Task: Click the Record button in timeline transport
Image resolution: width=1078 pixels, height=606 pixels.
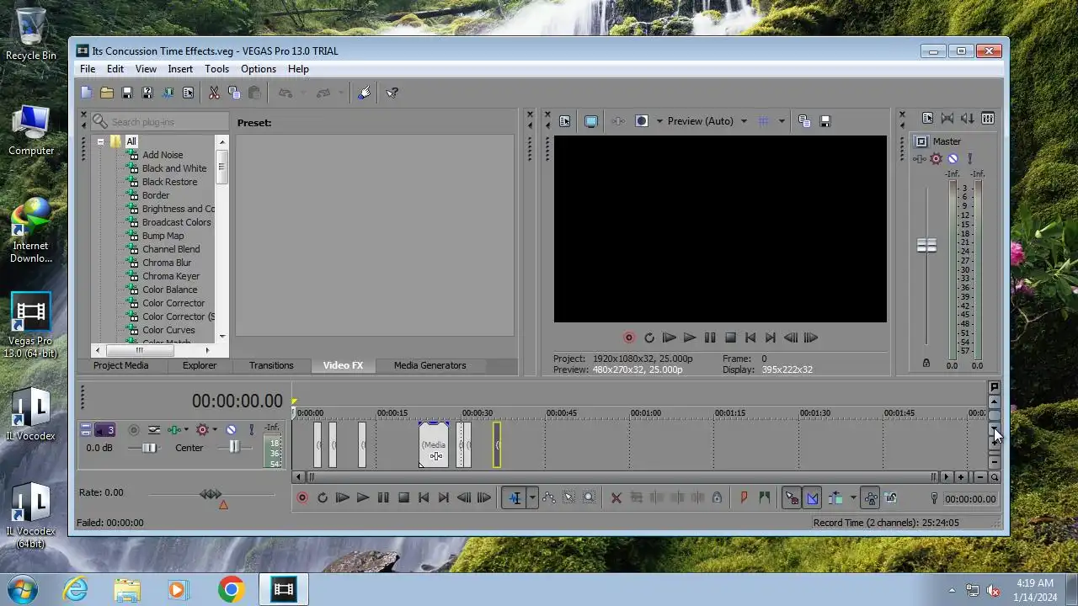Action: 302,498
